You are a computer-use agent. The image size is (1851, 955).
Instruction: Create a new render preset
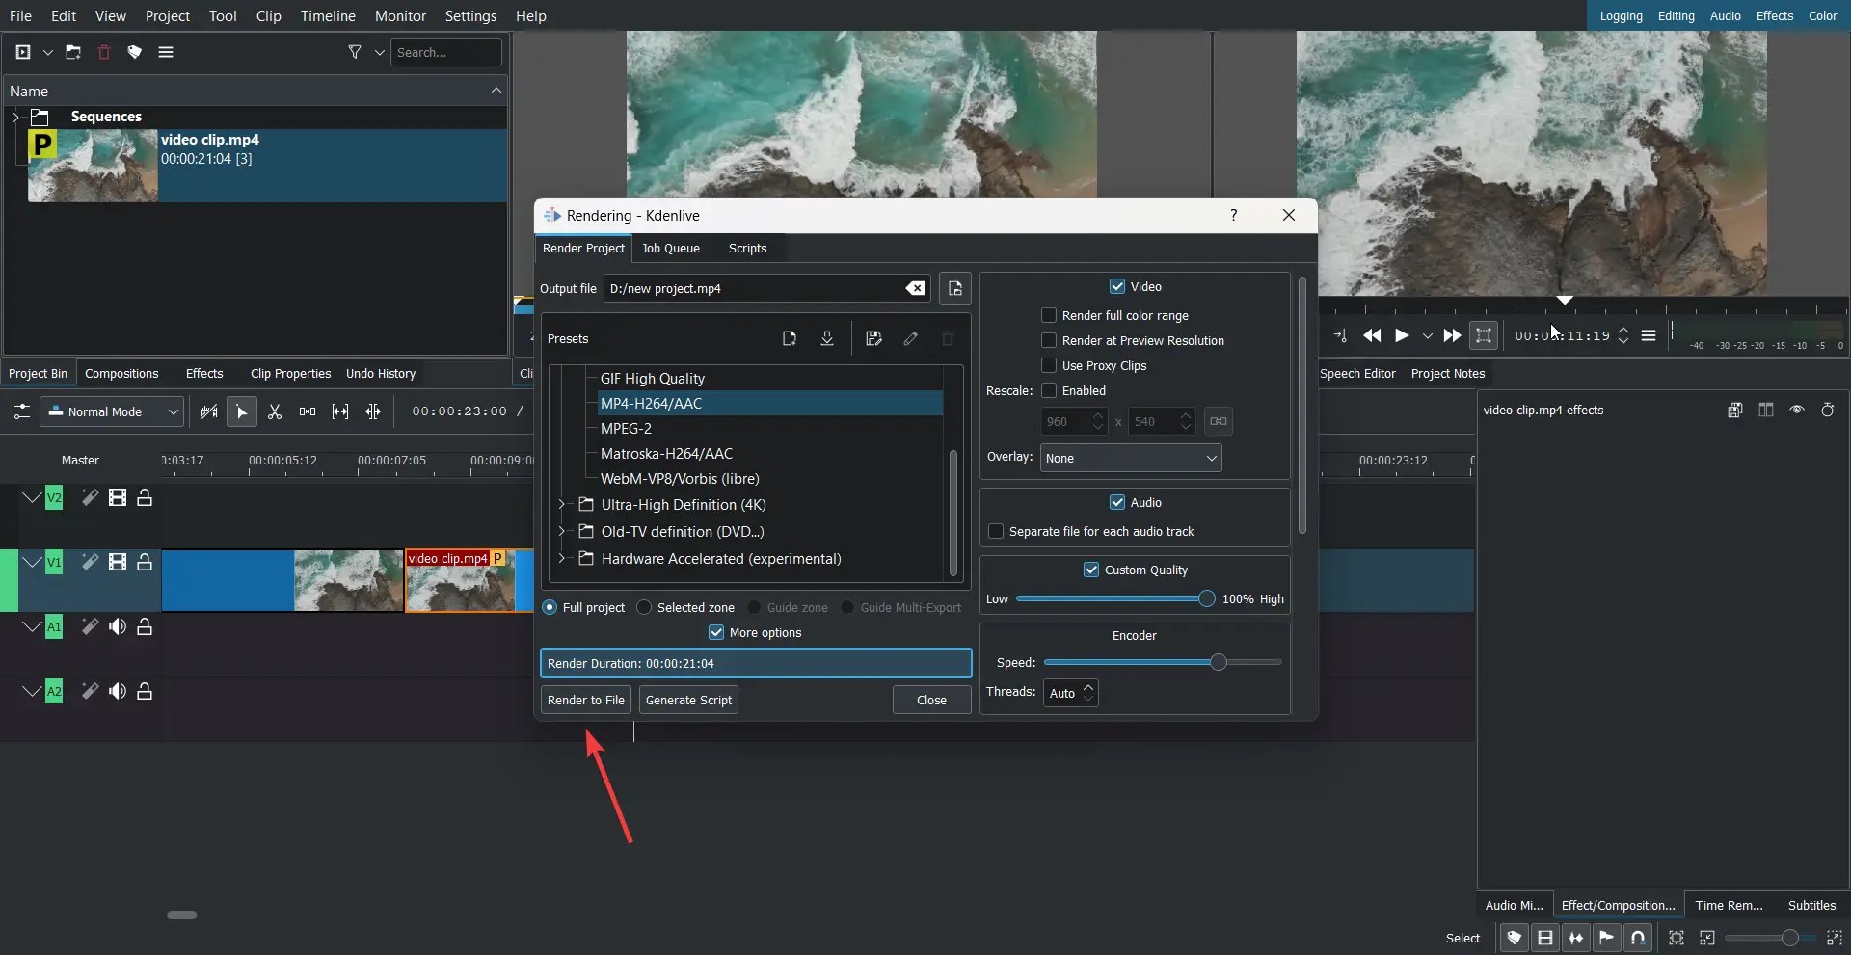790,338
